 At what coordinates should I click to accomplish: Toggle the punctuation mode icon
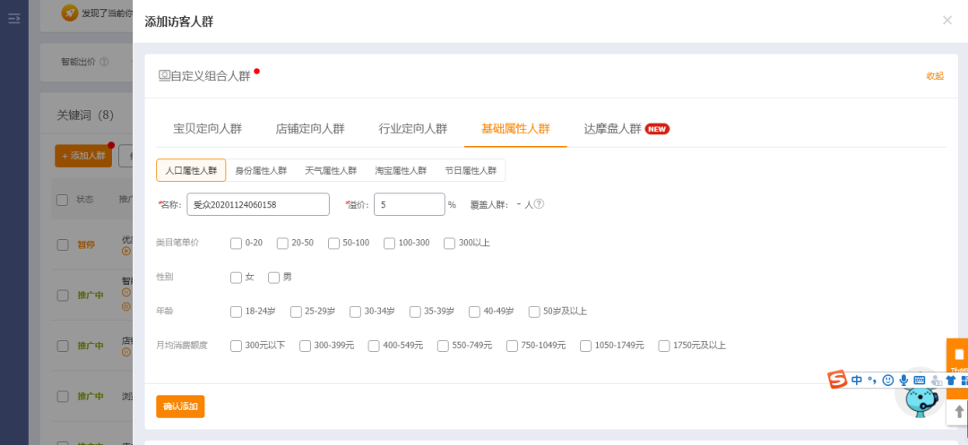(x=872, y=381)
